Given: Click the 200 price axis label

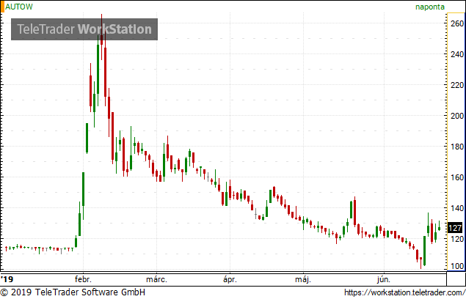Looking at the screenshot, I should click(x=457, y=116).
